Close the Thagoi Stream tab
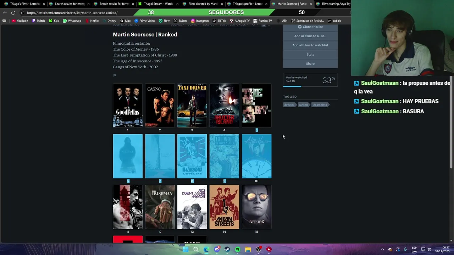 [x=177, y=4]
